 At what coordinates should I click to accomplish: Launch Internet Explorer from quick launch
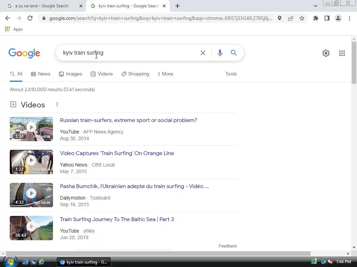pos(41,262)
